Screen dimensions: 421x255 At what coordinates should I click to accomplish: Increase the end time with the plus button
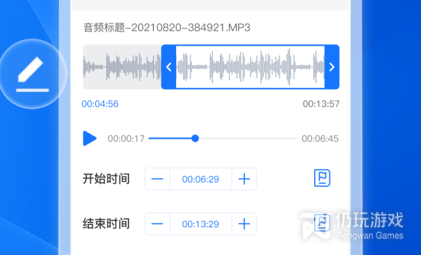point(244,224)
